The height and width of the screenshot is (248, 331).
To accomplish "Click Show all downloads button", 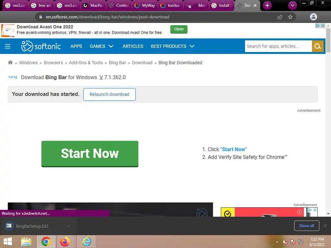I will (306, 226).
